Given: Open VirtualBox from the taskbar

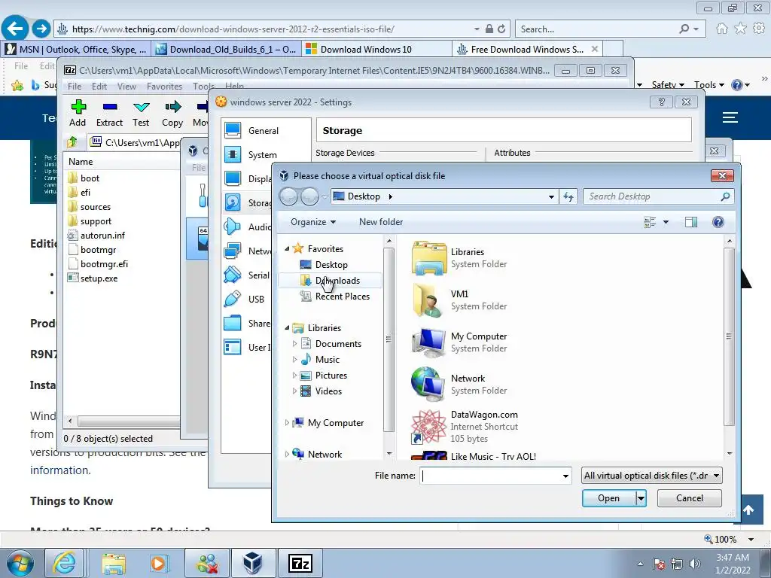Looking at the screenshot, I should pyautogui.click(x=252, y=563).
